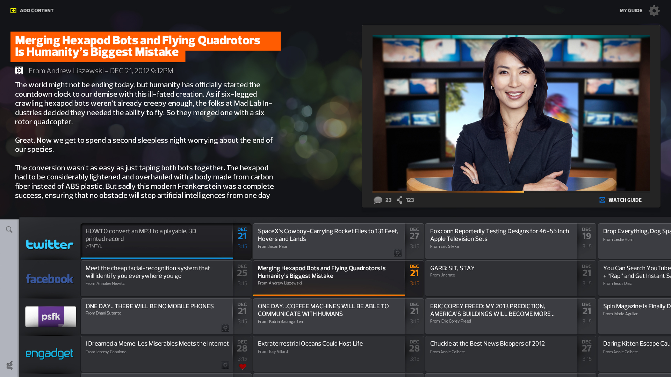Screen dimensions: 671x377
Task: Click the share icon next to 123
Action: (x=400, y=200)
